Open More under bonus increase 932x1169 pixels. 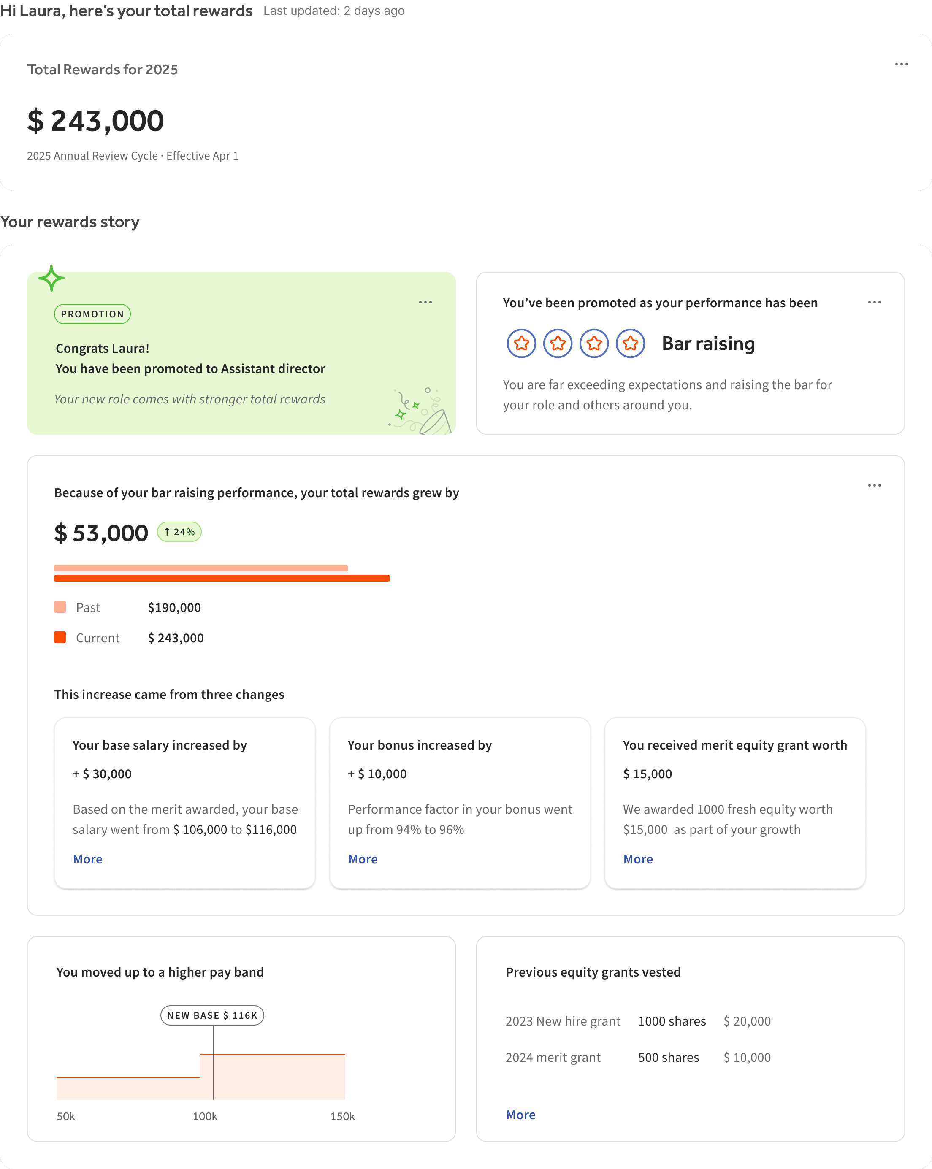(x=363, y=859)
